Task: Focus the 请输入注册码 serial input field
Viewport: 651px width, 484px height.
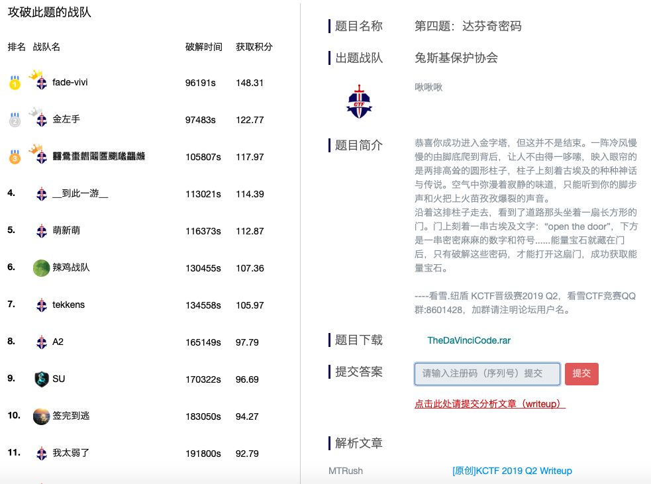Action: (487, 373)
